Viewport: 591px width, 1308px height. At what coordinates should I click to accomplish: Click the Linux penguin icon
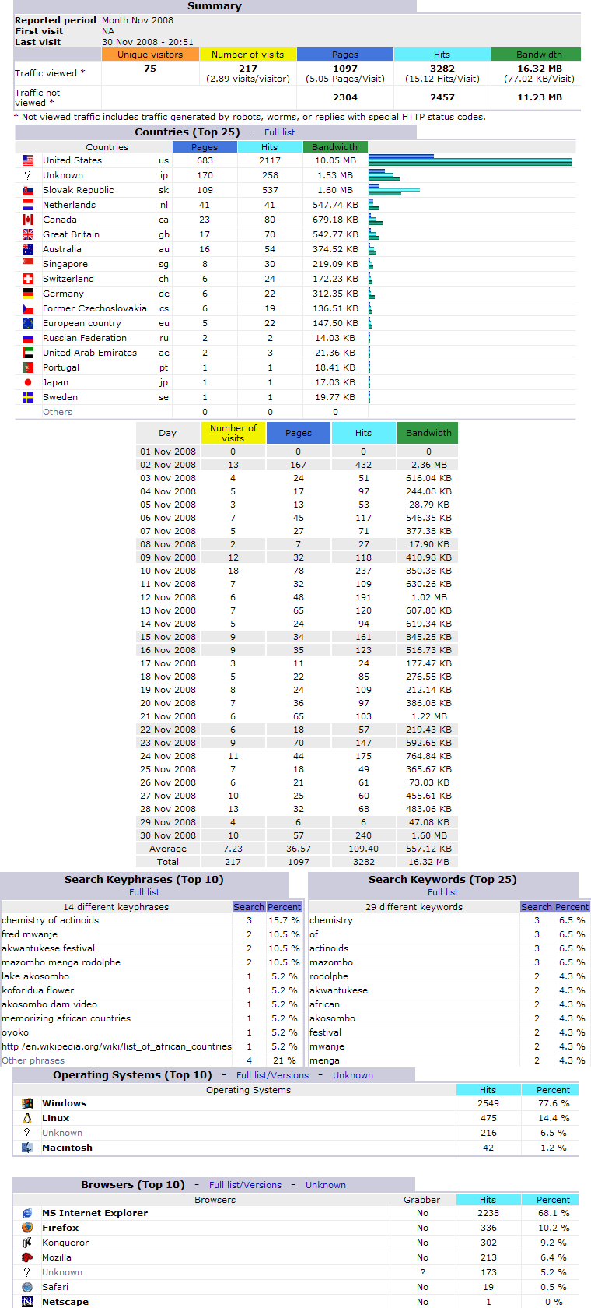click(27, 1118)
